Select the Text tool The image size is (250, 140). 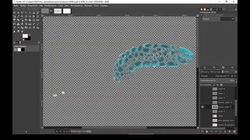(x=22, y=24)
